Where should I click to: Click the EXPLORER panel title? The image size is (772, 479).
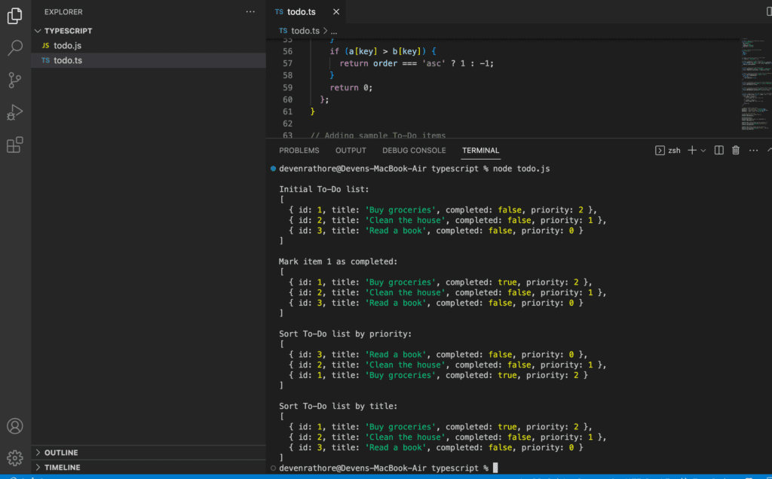pos(63,12)
